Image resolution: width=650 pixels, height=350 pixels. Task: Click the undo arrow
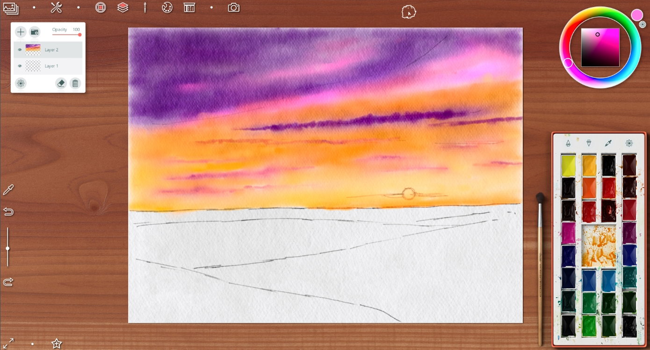pyautogui.click(x=8, y=212)
